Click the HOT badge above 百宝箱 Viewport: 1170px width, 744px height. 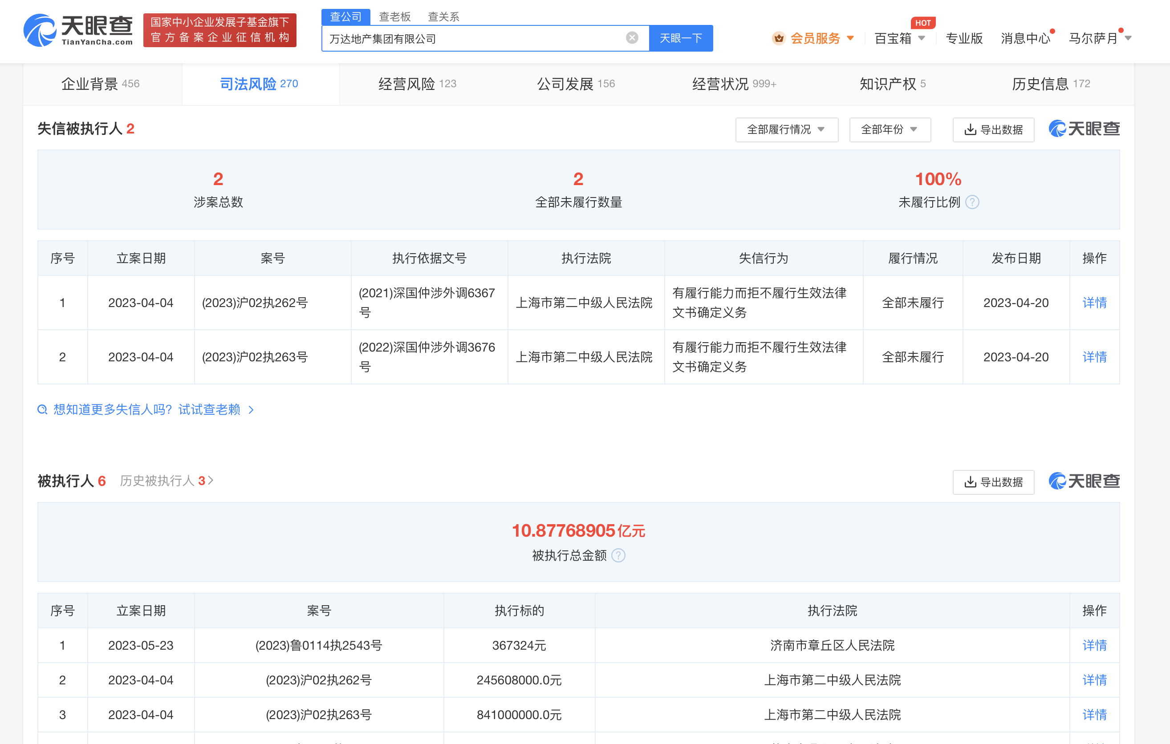(922, 23)
